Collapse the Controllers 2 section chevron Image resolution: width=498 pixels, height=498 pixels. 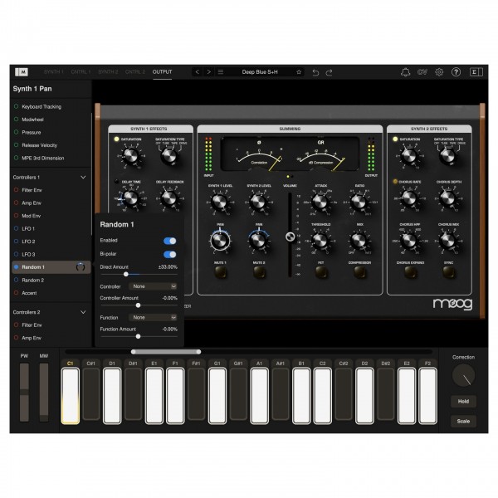point(83,312)
